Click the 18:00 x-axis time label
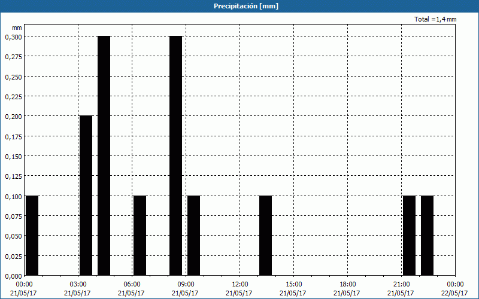Image resolution: width=479 pixels, height=299 pixels. [x=347, y=285]
